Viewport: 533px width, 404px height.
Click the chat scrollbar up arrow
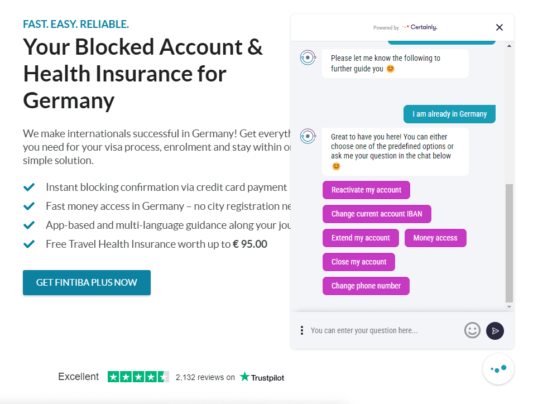click(509, 46)
